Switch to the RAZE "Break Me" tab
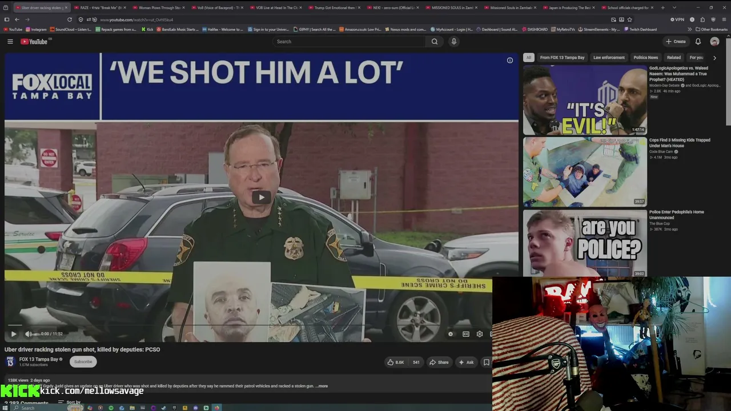 point(99,7)
